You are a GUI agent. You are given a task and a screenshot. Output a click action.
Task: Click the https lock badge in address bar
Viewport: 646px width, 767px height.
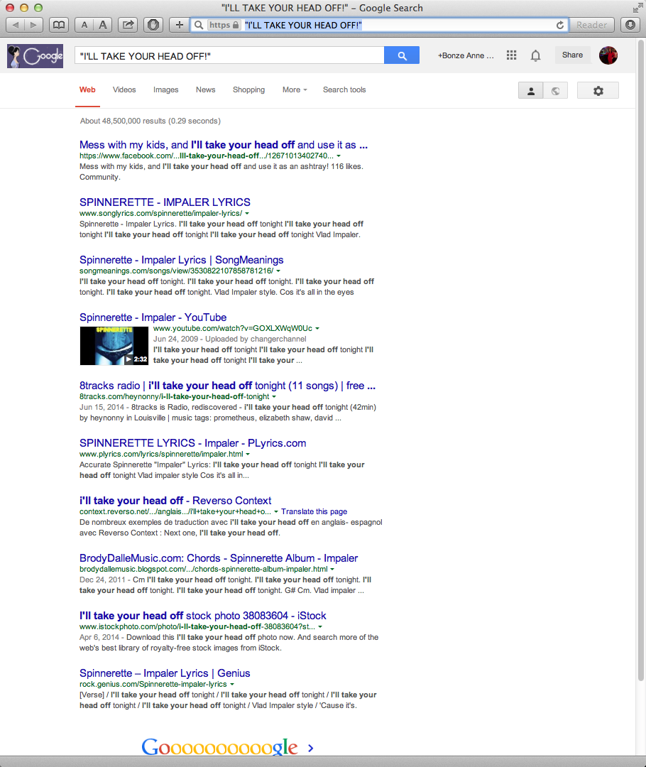[x=224, y=25]
